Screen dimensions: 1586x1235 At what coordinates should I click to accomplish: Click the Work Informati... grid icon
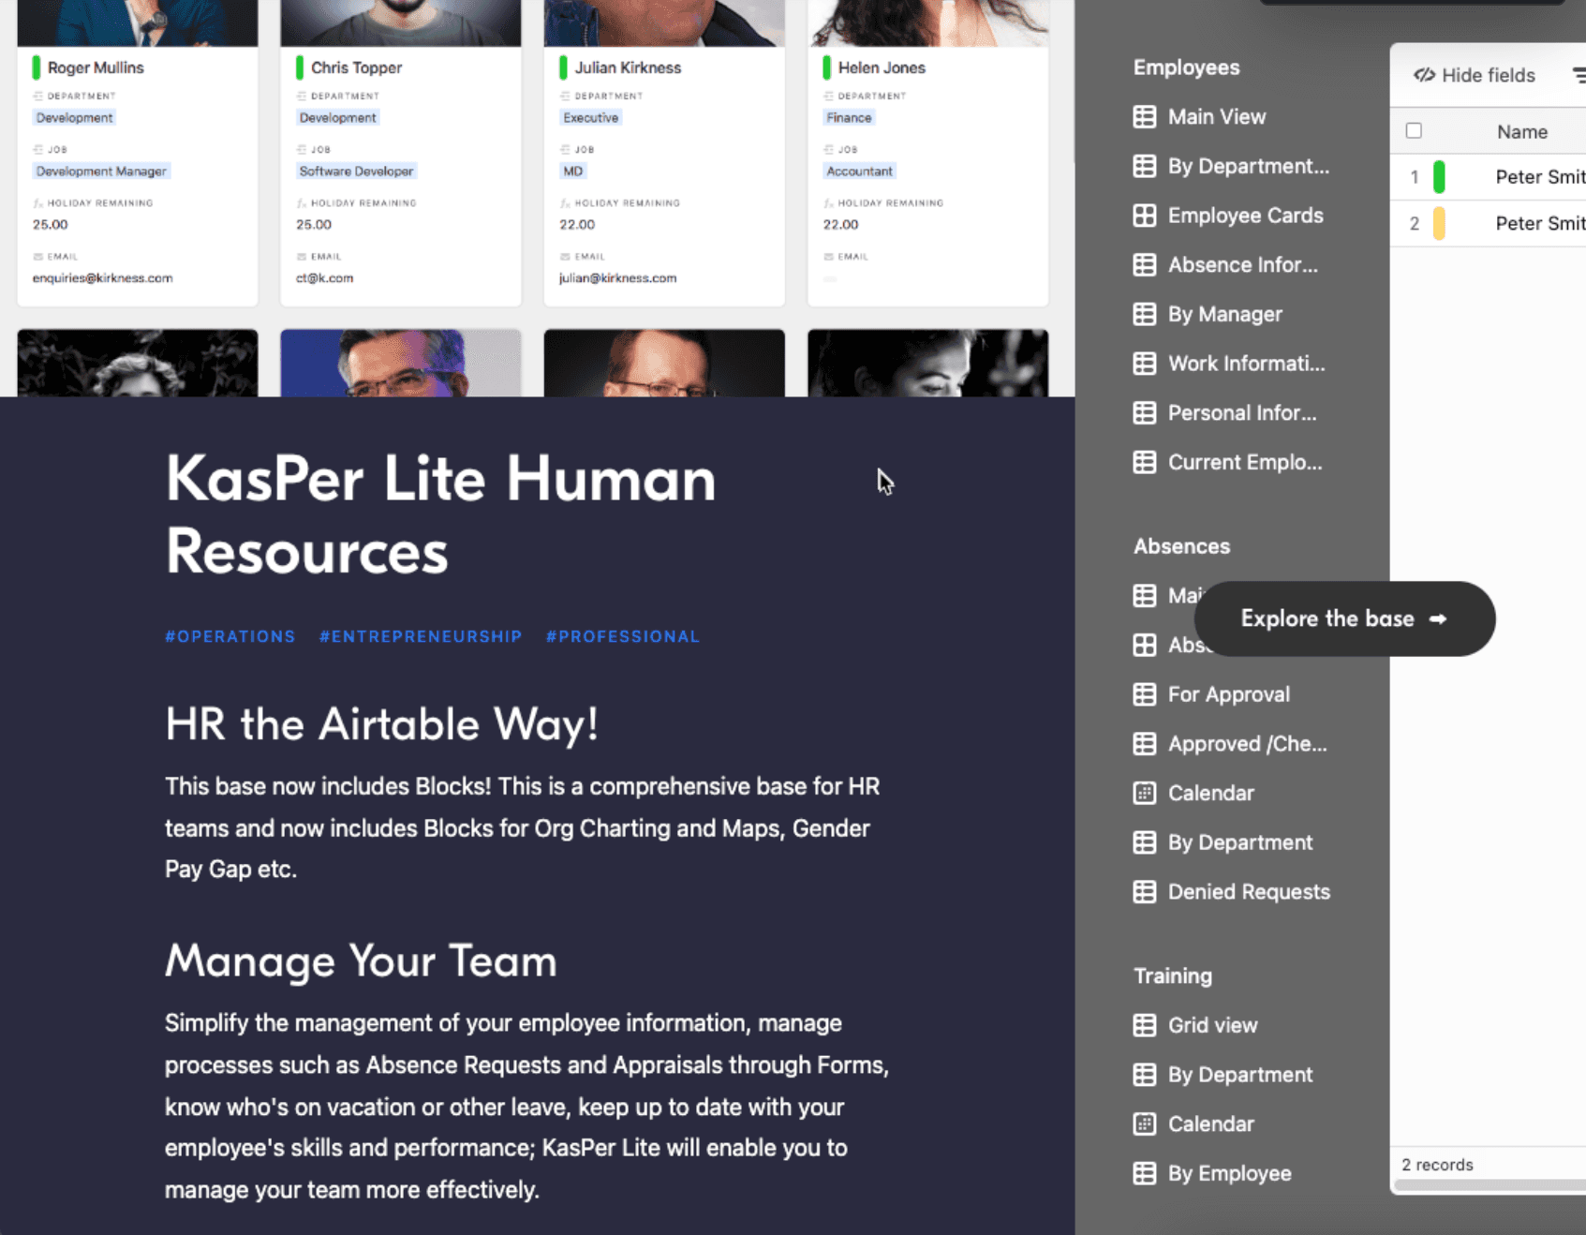(x=1144, y=364)
